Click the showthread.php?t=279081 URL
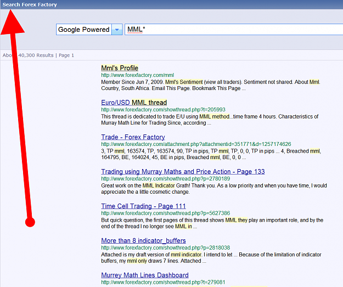Viewport: 343px width, 287px height. click(x=163, y=282)
